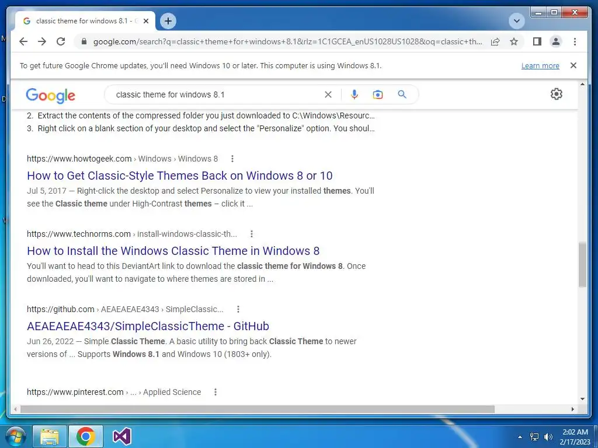598x448 pixels.
Task: Open How to Install Windows Classic Theme link
Action: tap(173, 251)
